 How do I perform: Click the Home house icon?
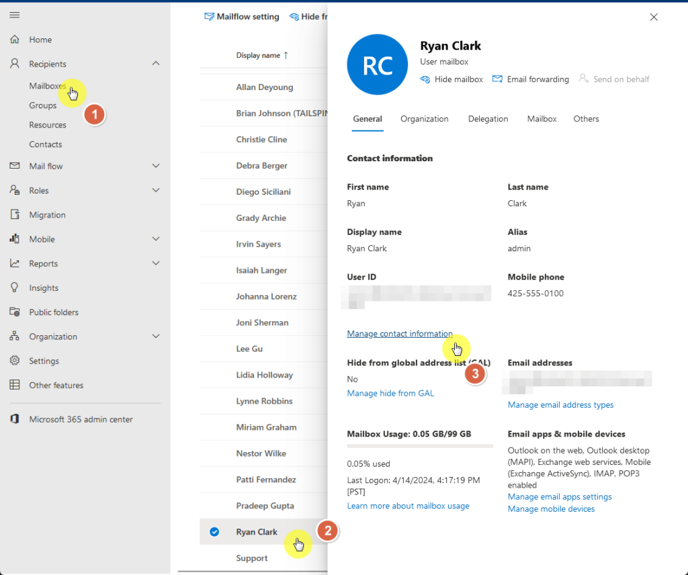click(15, 40)
